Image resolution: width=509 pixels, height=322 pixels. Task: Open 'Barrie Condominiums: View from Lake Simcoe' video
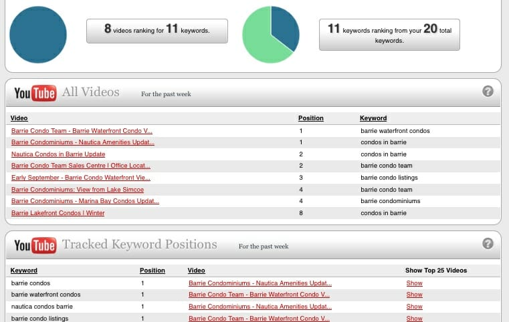click(78, 189)
